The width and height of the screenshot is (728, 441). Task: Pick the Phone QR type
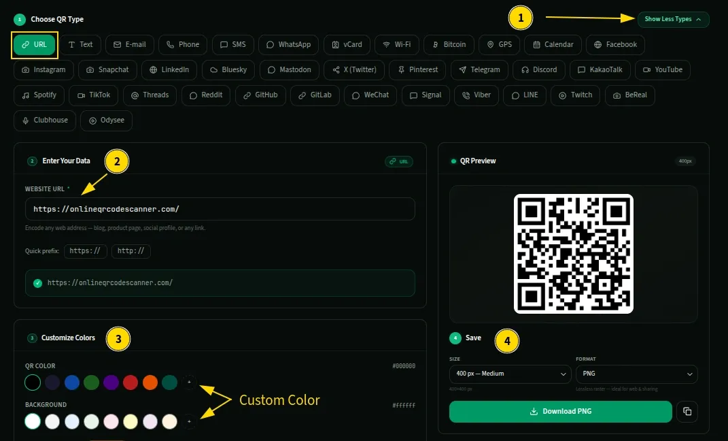(x=182, y=45)
